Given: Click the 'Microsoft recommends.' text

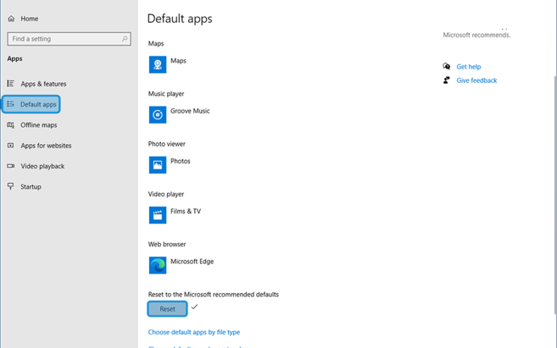Looking at the screenshot, I should pyautogui.click(x=476, y=35).
